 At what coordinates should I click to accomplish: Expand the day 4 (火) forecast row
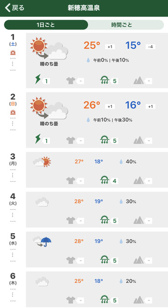click(97, 209)
